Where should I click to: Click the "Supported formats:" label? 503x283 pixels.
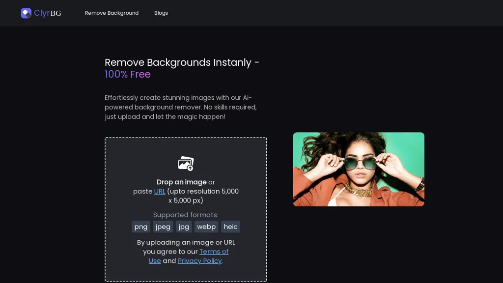tap(186, 215)
